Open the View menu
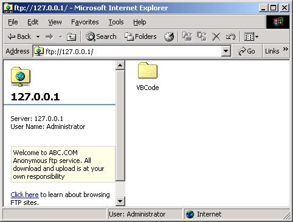This screenshot has height=222, width=293. pyautogui.click(x=55, y=22)
